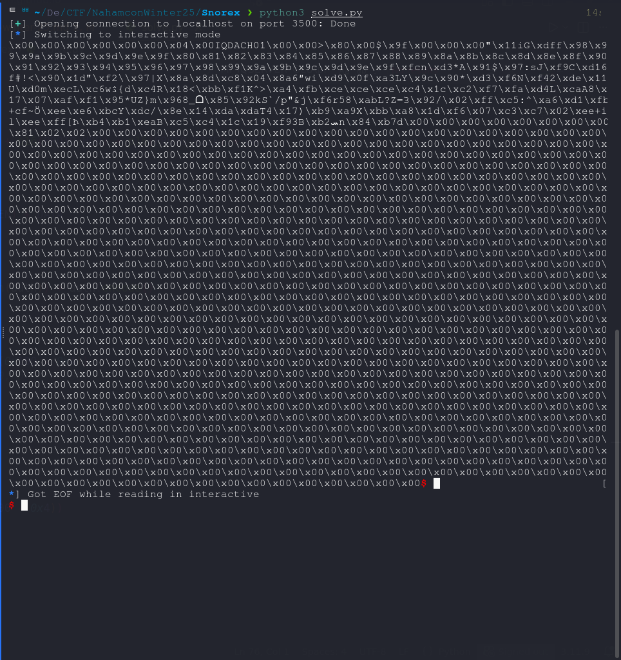Click the red $ on the last prompt line
This screenshot has width=621, height=660.
pos(12,505)
